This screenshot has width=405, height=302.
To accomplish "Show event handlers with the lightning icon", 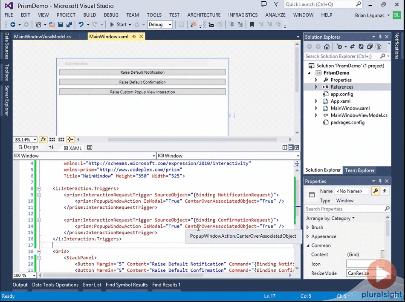I will (x=385, y=191).
